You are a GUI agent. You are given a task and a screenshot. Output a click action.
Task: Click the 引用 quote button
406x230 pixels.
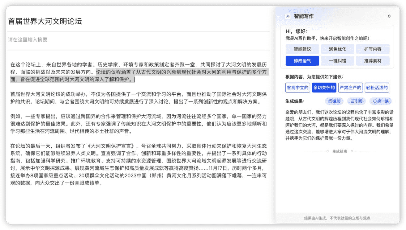[357, 101]
